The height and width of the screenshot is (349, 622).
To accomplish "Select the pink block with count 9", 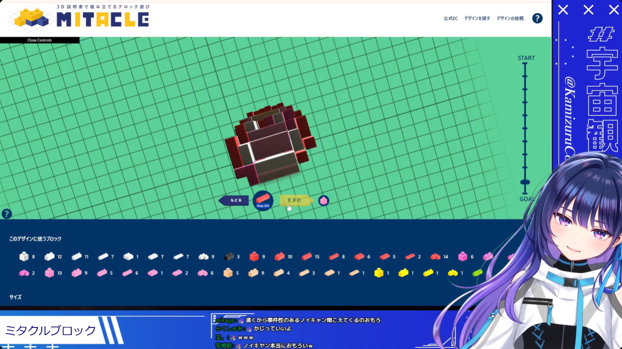I will point(76,273).
